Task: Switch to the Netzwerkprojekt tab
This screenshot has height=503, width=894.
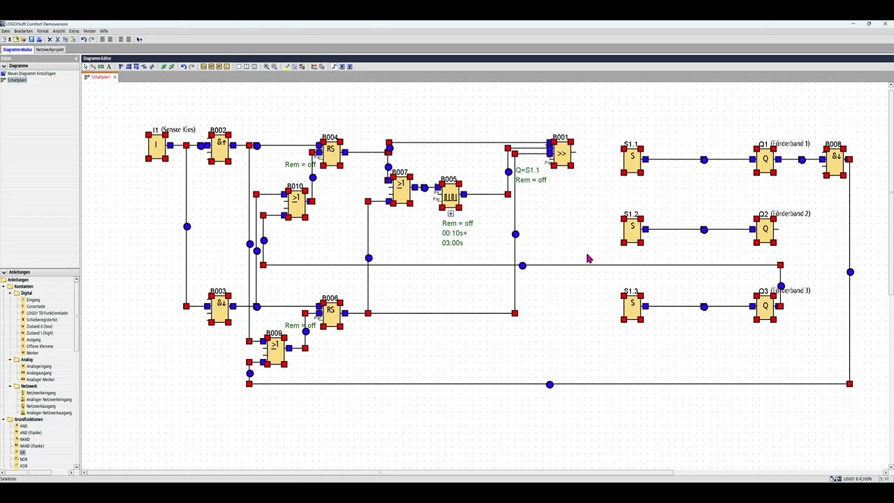Action: coord(50,50)
